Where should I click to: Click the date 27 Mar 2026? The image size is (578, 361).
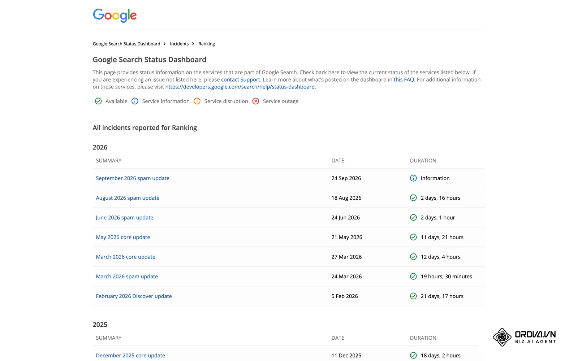346,257
